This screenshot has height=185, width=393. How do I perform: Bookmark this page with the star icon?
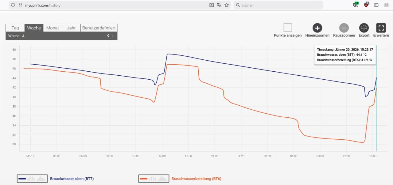pyautogui.click(x=227, y=5)
